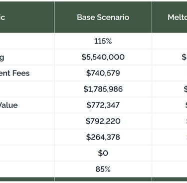Click the $264,378 value
This screenshot has width=187, height=183.
(103, 137)
